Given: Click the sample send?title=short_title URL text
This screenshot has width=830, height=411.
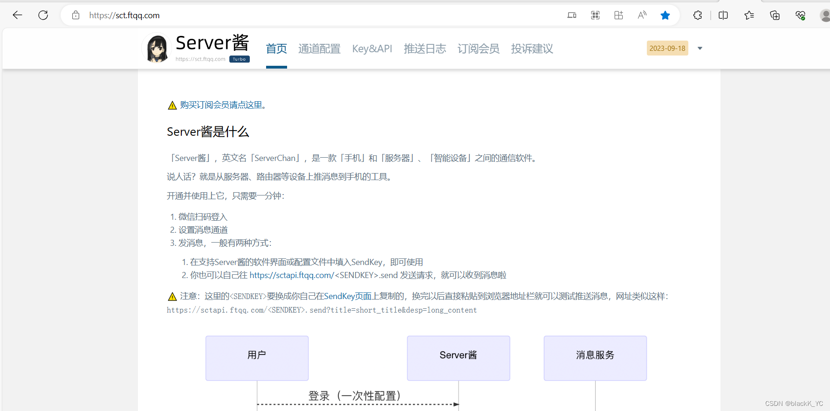Looking at the screenshot, I should tap(322, 310).
